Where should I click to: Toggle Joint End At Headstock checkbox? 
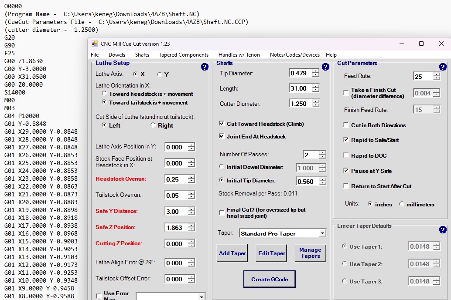222,136
